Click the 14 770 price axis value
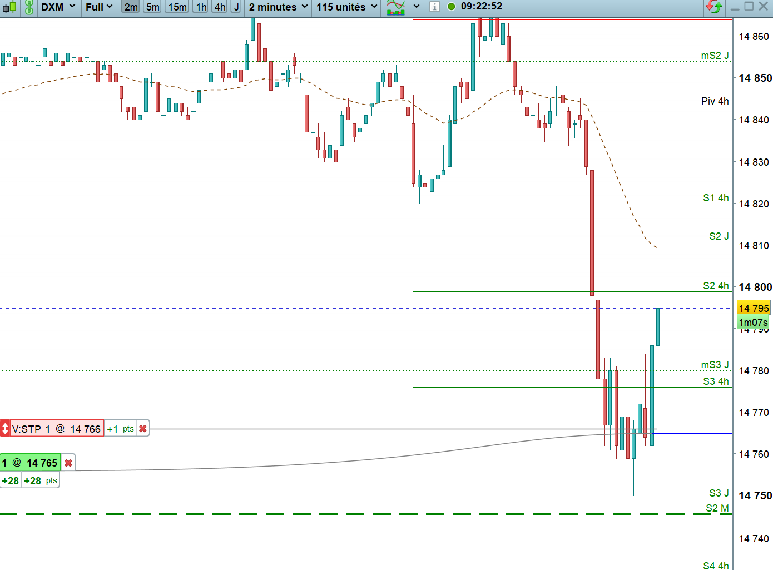 tap(754, 413)
